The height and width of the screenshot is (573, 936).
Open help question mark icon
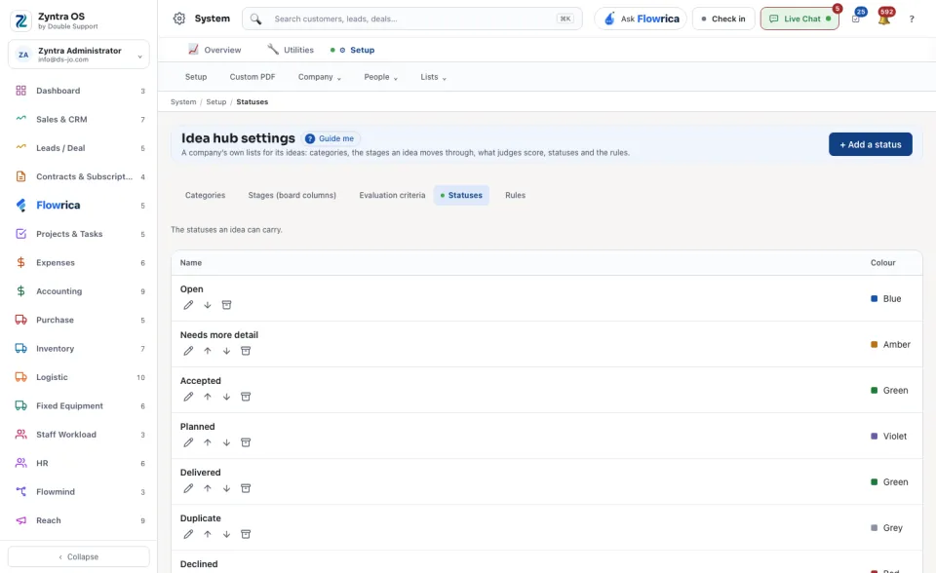coord(912,19)
